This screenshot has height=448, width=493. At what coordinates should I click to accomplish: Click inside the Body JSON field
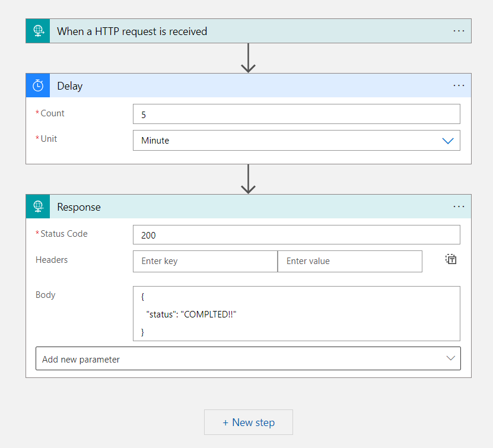point(297,313)
